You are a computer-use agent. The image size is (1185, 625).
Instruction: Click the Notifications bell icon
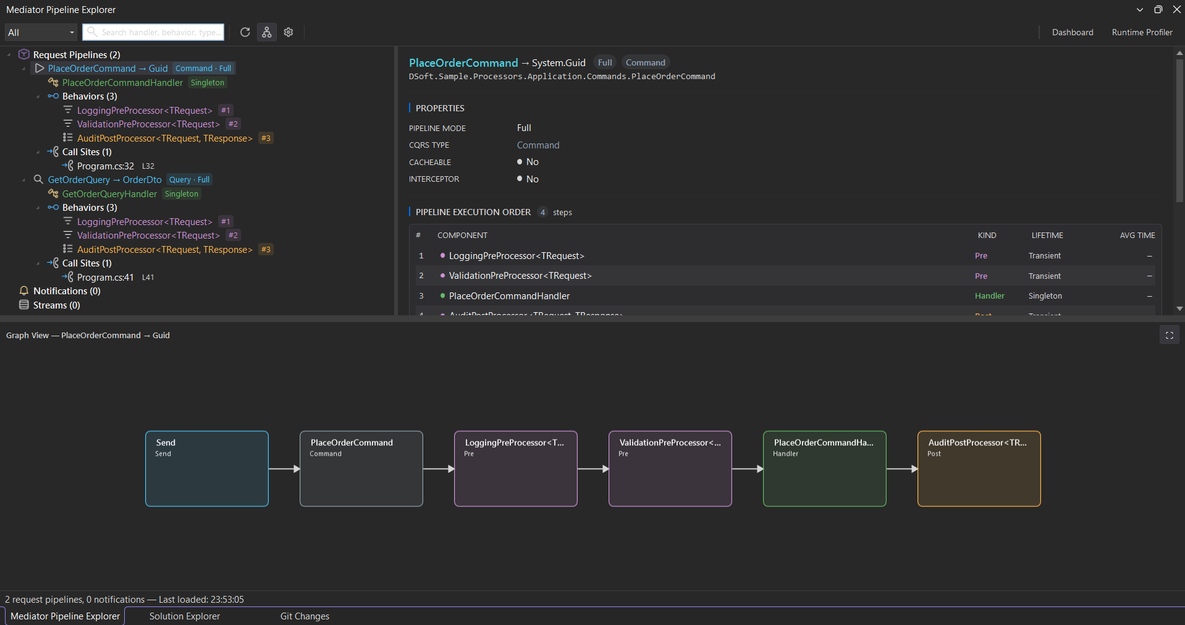24,291
